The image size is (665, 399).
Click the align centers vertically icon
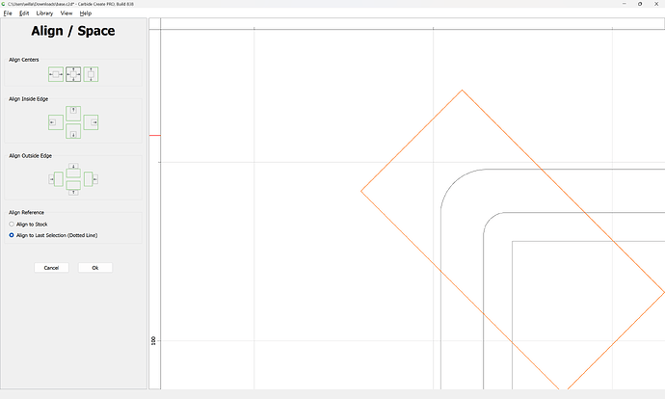tap(92, 74)
